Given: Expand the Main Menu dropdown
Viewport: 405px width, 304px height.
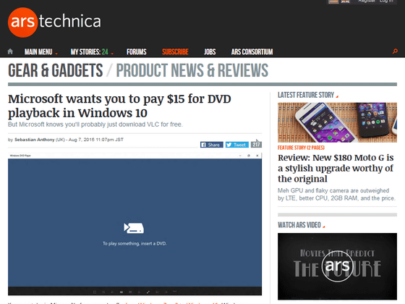Looking at the screenshot, I should (40, 52).
